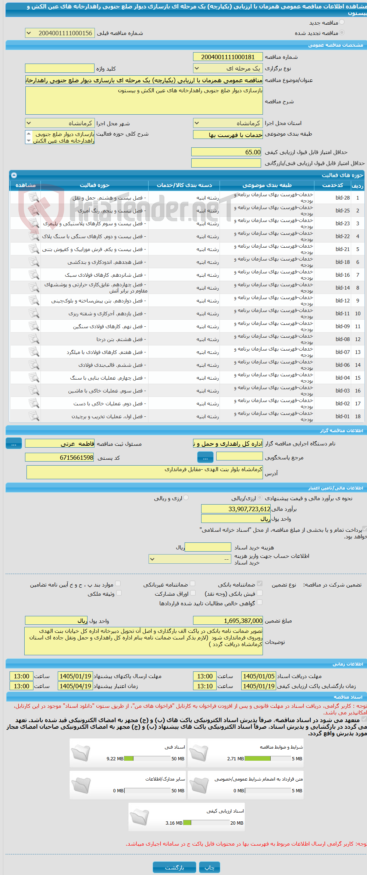The image size is (367, 875).
Task: View details icon for row bld-16
Action: point(34,275)
